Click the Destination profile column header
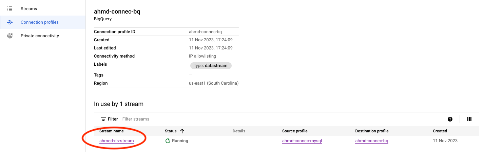The height and width of the screenshot is (152, 484). 372,131
